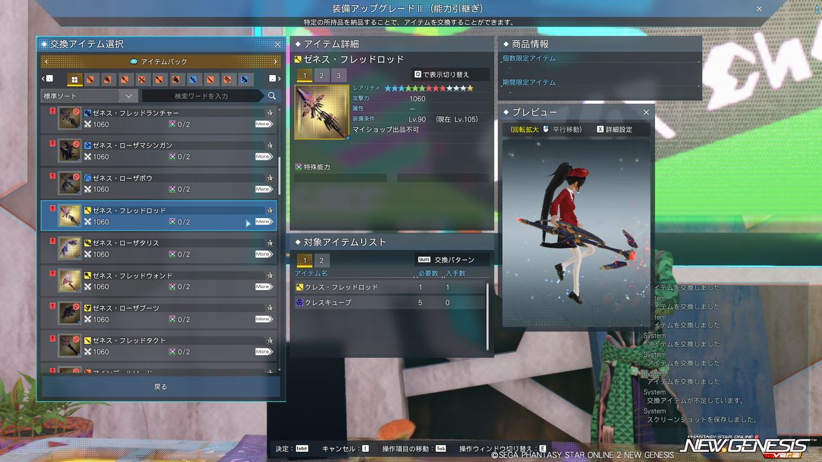Click the lock icon on ゼネス・ローザマシンガン row

[x=270, y=146]
